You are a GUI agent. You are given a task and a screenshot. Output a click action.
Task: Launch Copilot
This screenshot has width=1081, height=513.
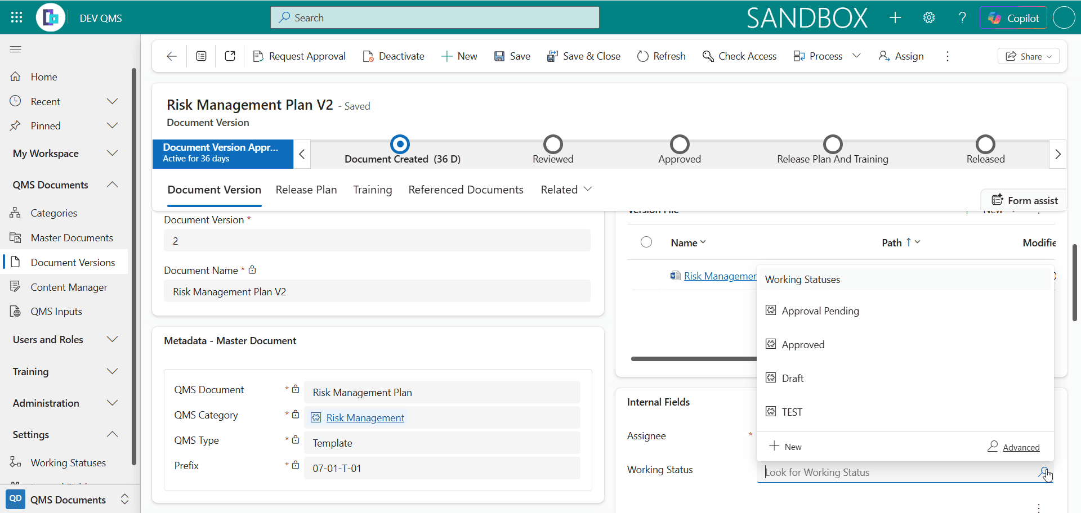coord(1013,17)
